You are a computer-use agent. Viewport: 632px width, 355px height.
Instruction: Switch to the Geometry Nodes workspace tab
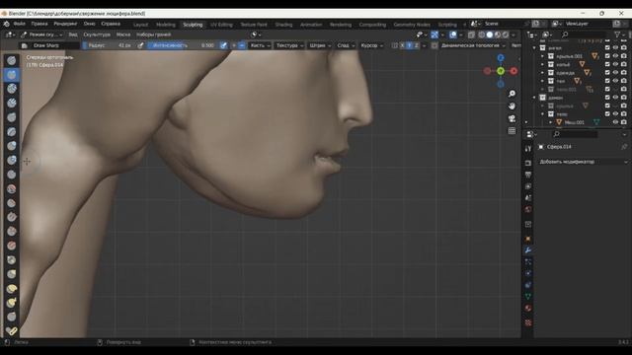coord(412,25)
